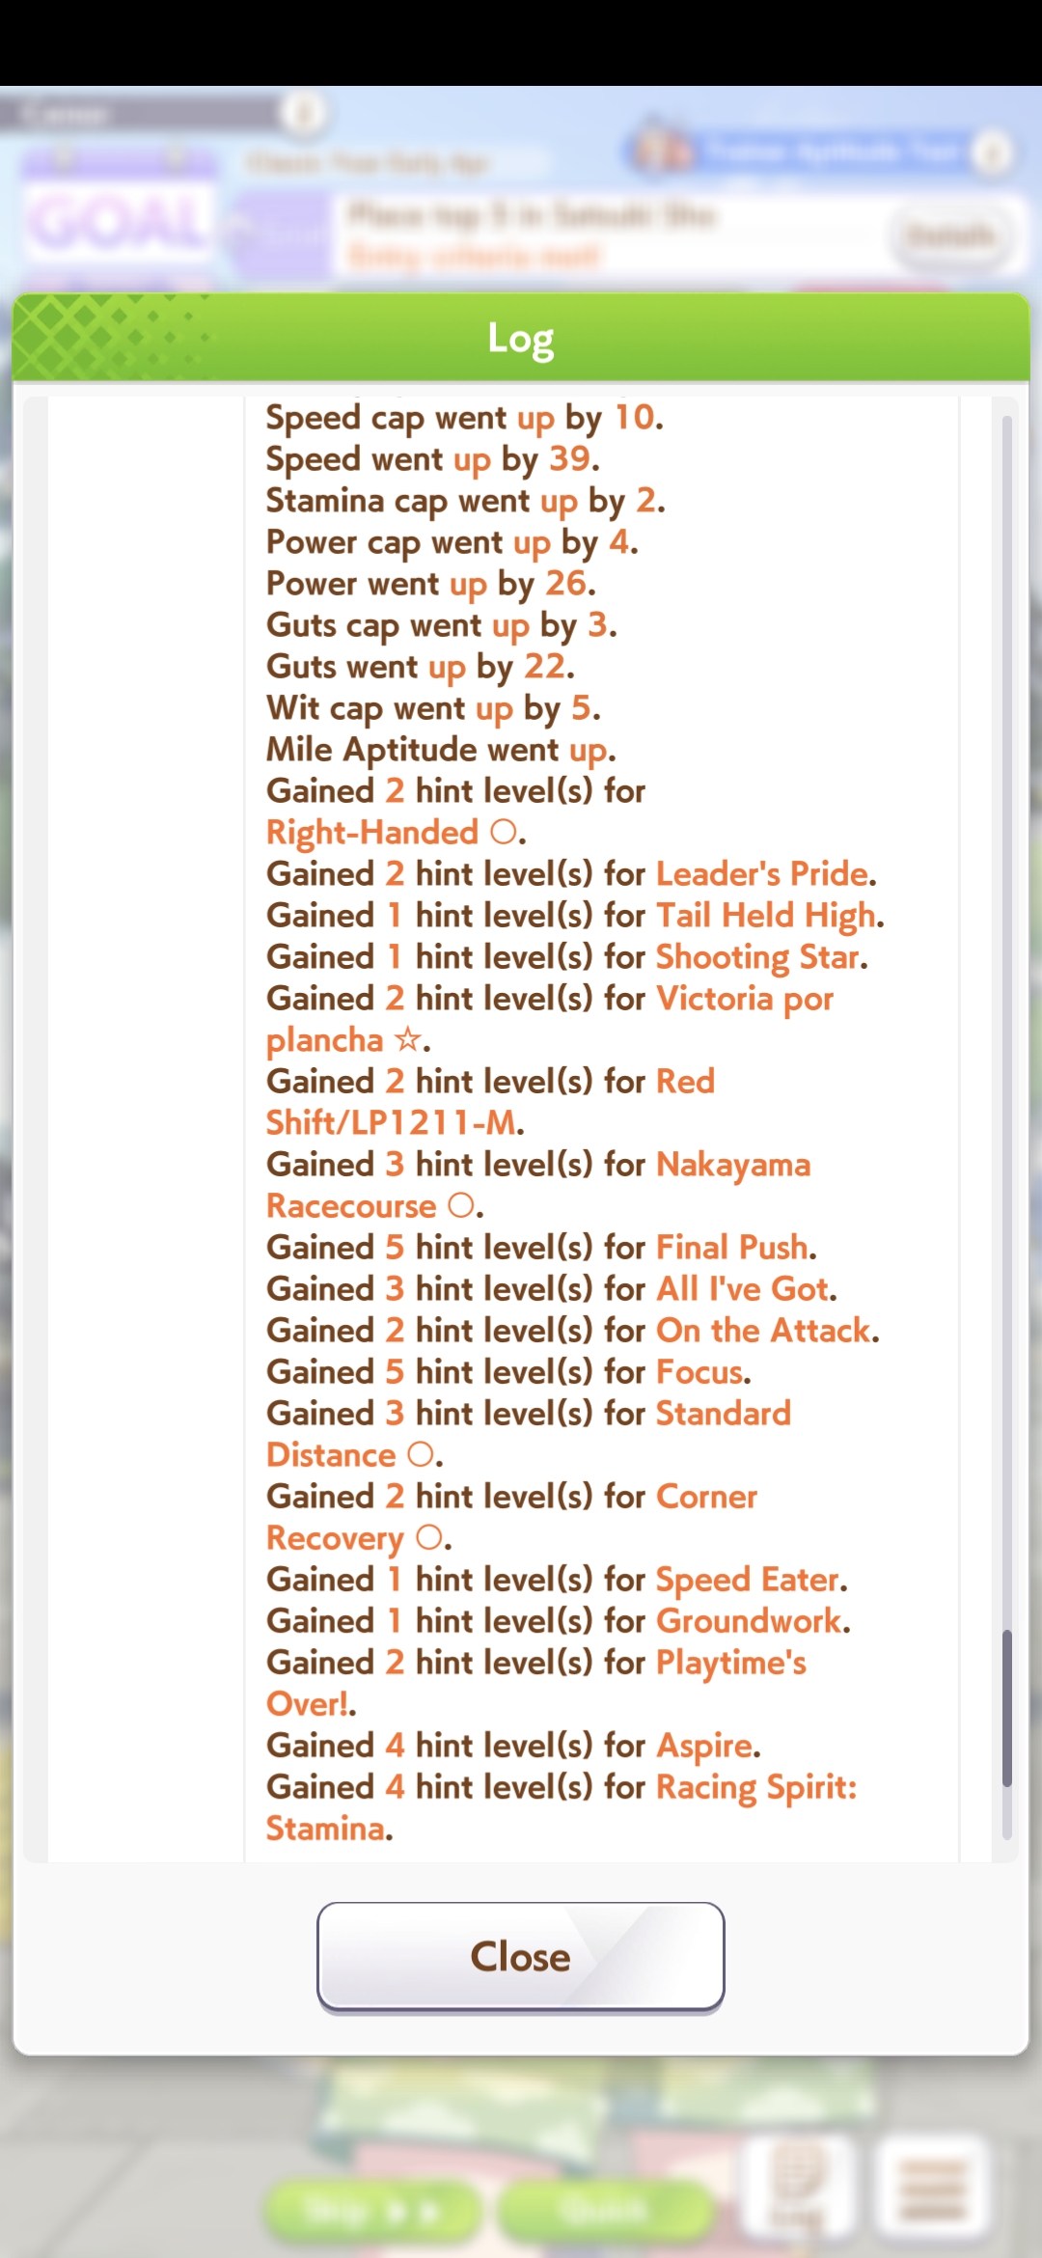
Task: Tap the blurred green Quick button
Action: tap(604, 2209)
